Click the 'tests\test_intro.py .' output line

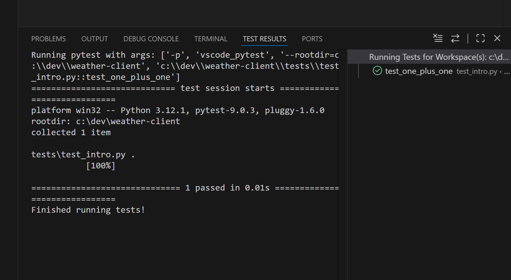click(x=83, y=155)
